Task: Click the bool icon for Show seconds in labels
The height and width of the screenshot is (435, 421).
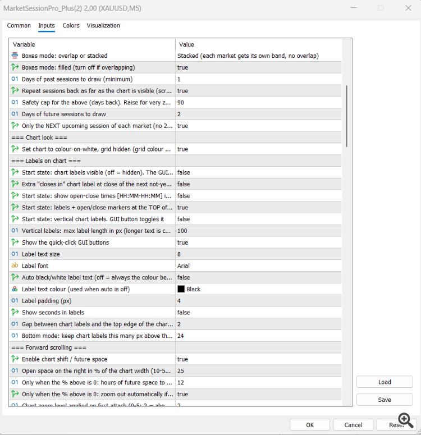Action: point(15,313)
